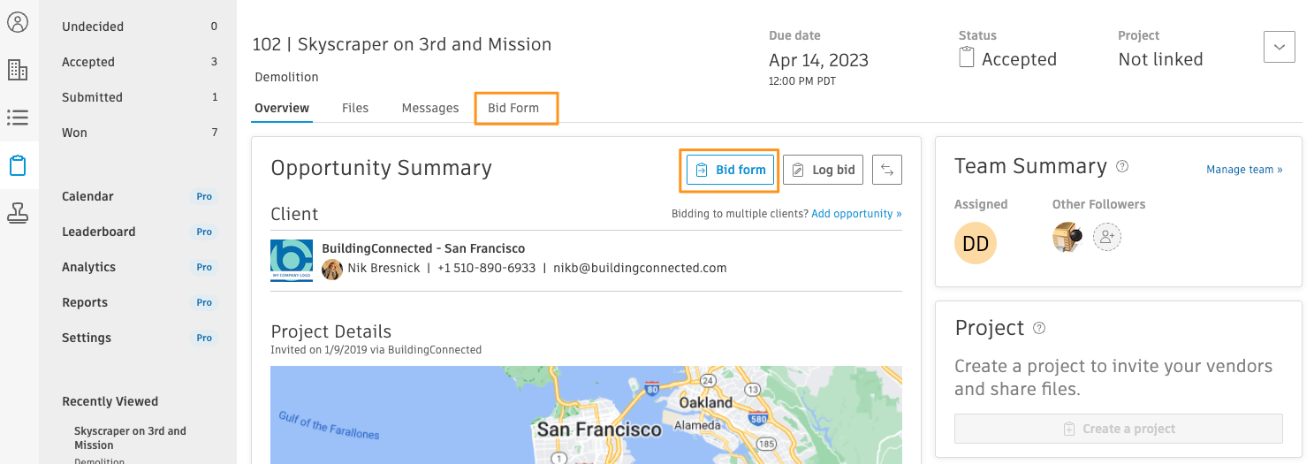
Task: Select the clipboard Bid Board sidebar icon
Action: pos(18,165)
